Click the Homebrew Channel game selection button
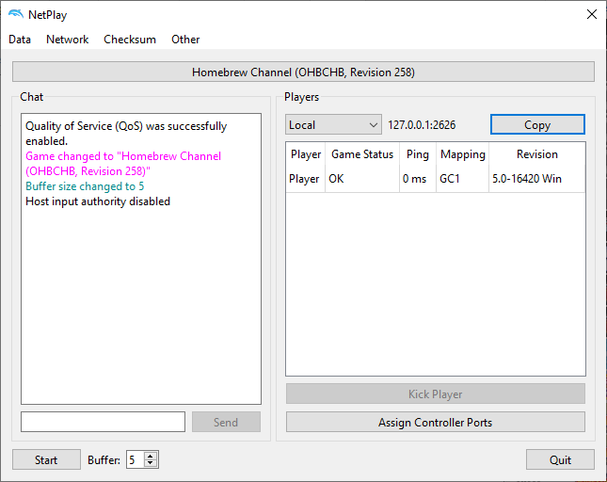The width and height of the screenshot is (607, 482). tap(303, 72)
